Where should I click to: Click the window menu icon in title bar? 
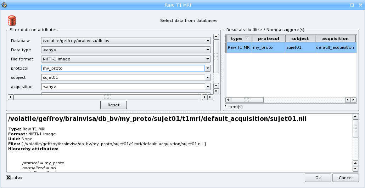click(5, 5)
